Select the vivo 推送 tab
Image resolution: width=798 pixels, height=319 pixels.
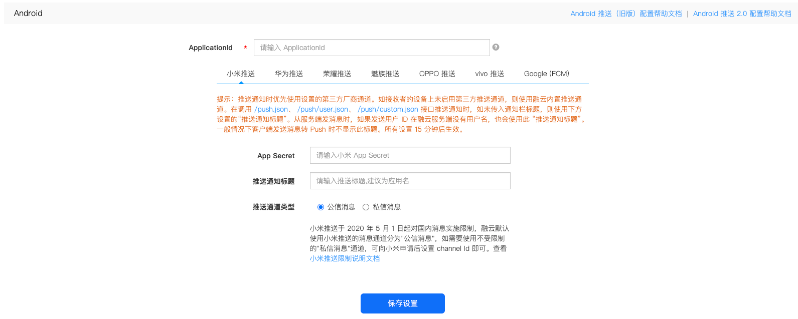(x=490, y=74)
